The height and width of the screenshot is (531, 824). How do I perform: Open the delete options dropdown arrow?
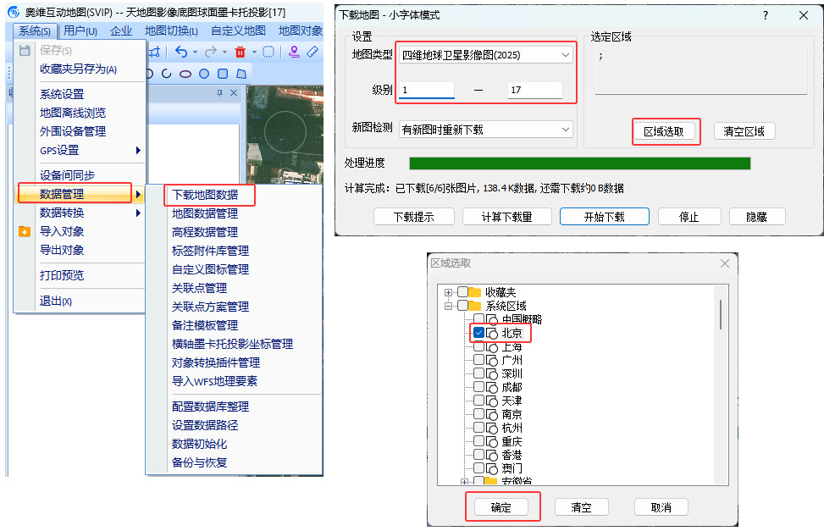[254, 52]
